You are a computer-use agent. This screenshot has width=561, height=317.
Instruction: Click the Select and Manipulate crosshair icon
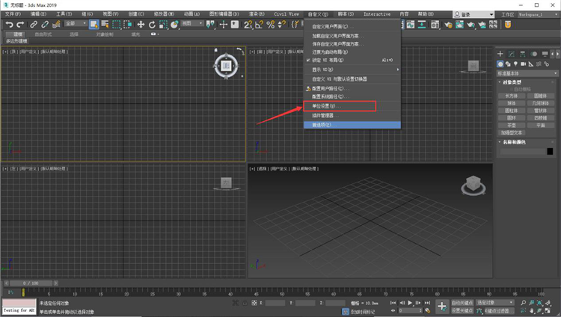point(223,25)
